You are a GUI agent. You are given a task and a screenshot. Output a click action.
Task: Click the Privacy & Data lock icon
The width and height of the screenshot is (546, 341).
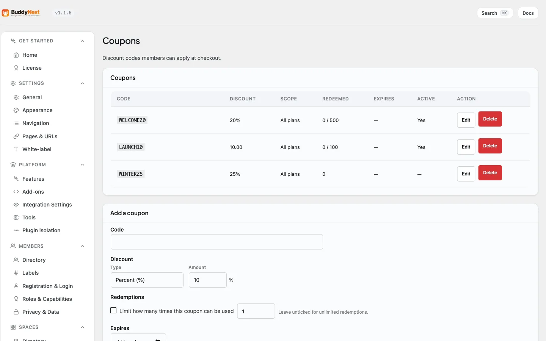[16, 312]
